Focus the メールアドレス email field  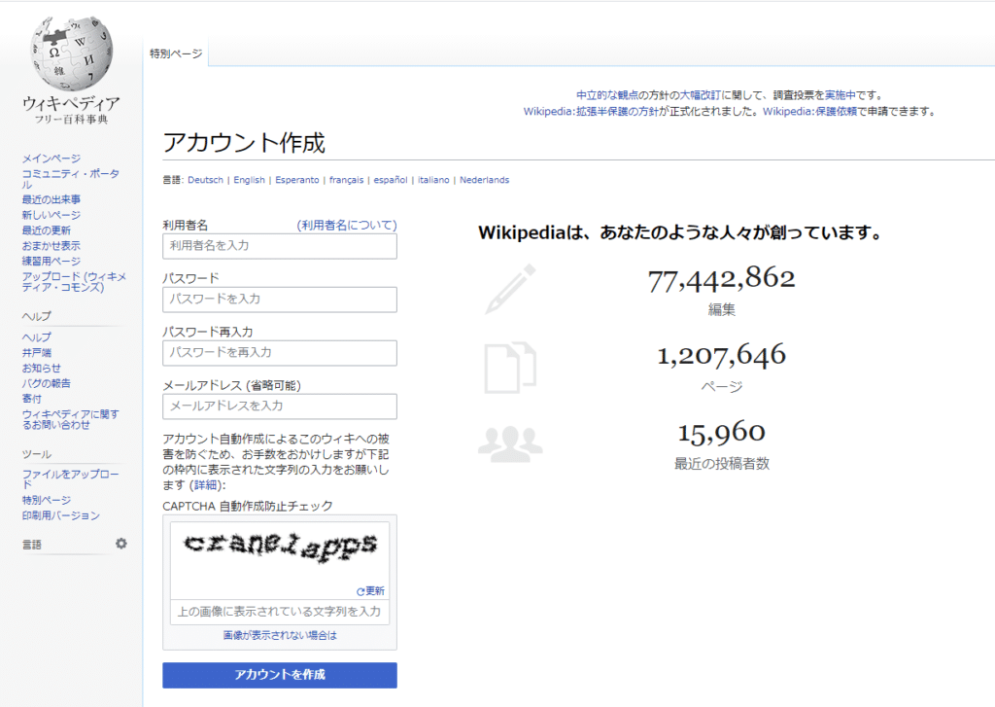[280, 406]
